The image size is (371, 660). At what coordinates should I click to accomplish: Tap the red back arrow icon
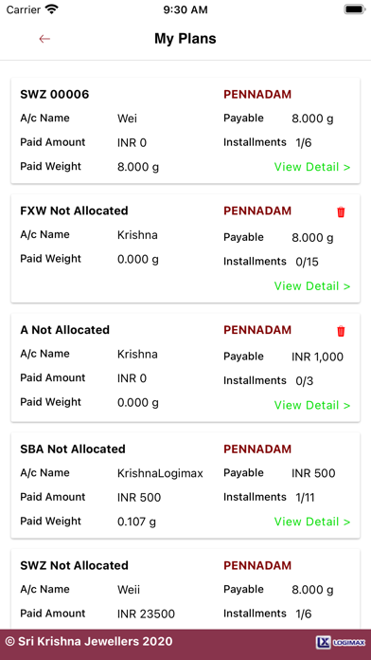(x=44, y=39)
